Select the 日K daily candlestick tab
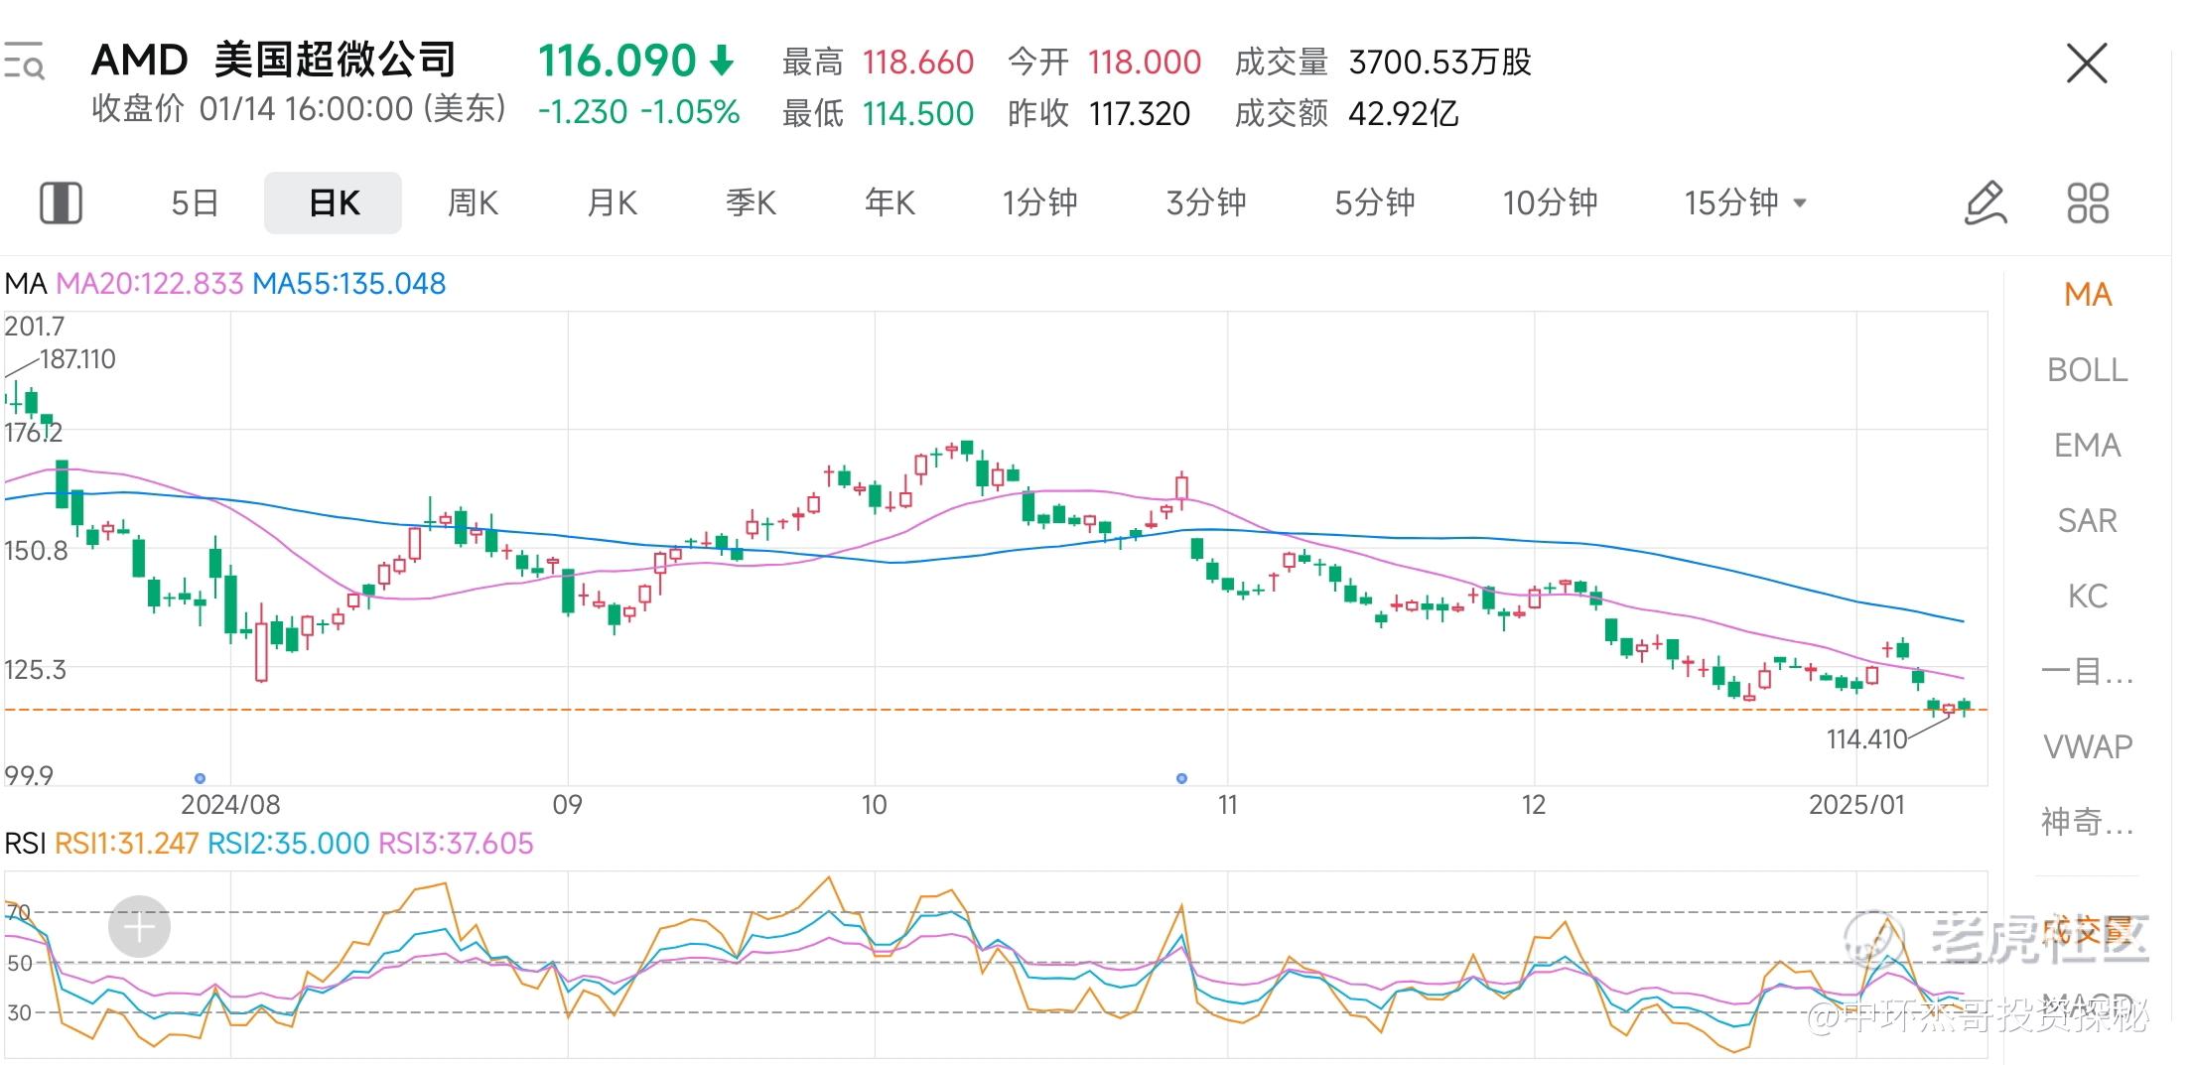This screenshot has width=2193, height=1065. (x=334, y=202)
